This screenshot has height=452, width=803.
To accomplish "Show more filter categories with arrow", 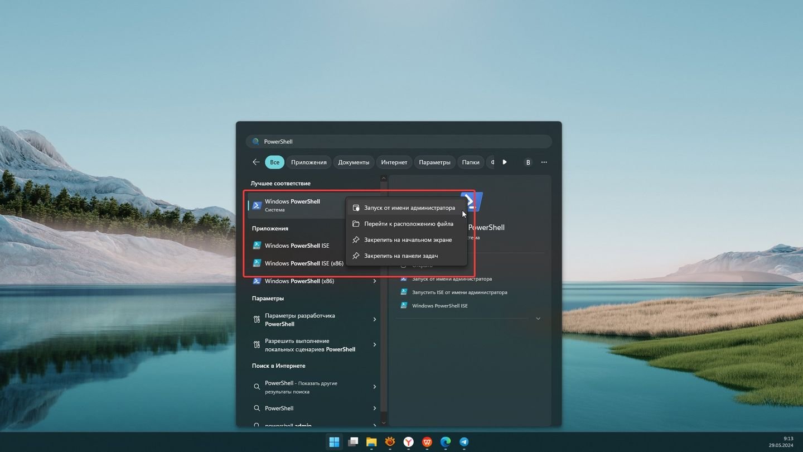I will click(x=505, y=162).
